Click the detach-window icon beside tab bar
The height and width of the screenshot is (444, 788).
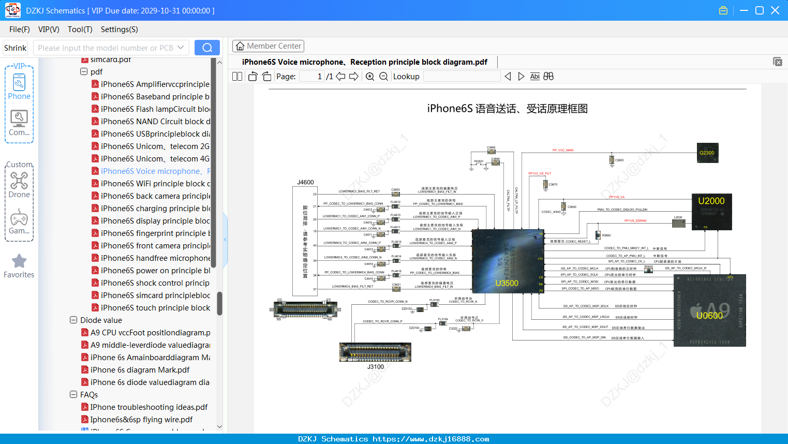[778, 62]
